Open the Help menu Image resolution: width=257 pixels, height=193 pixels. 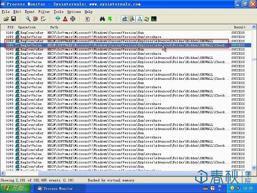click(89, 12)
